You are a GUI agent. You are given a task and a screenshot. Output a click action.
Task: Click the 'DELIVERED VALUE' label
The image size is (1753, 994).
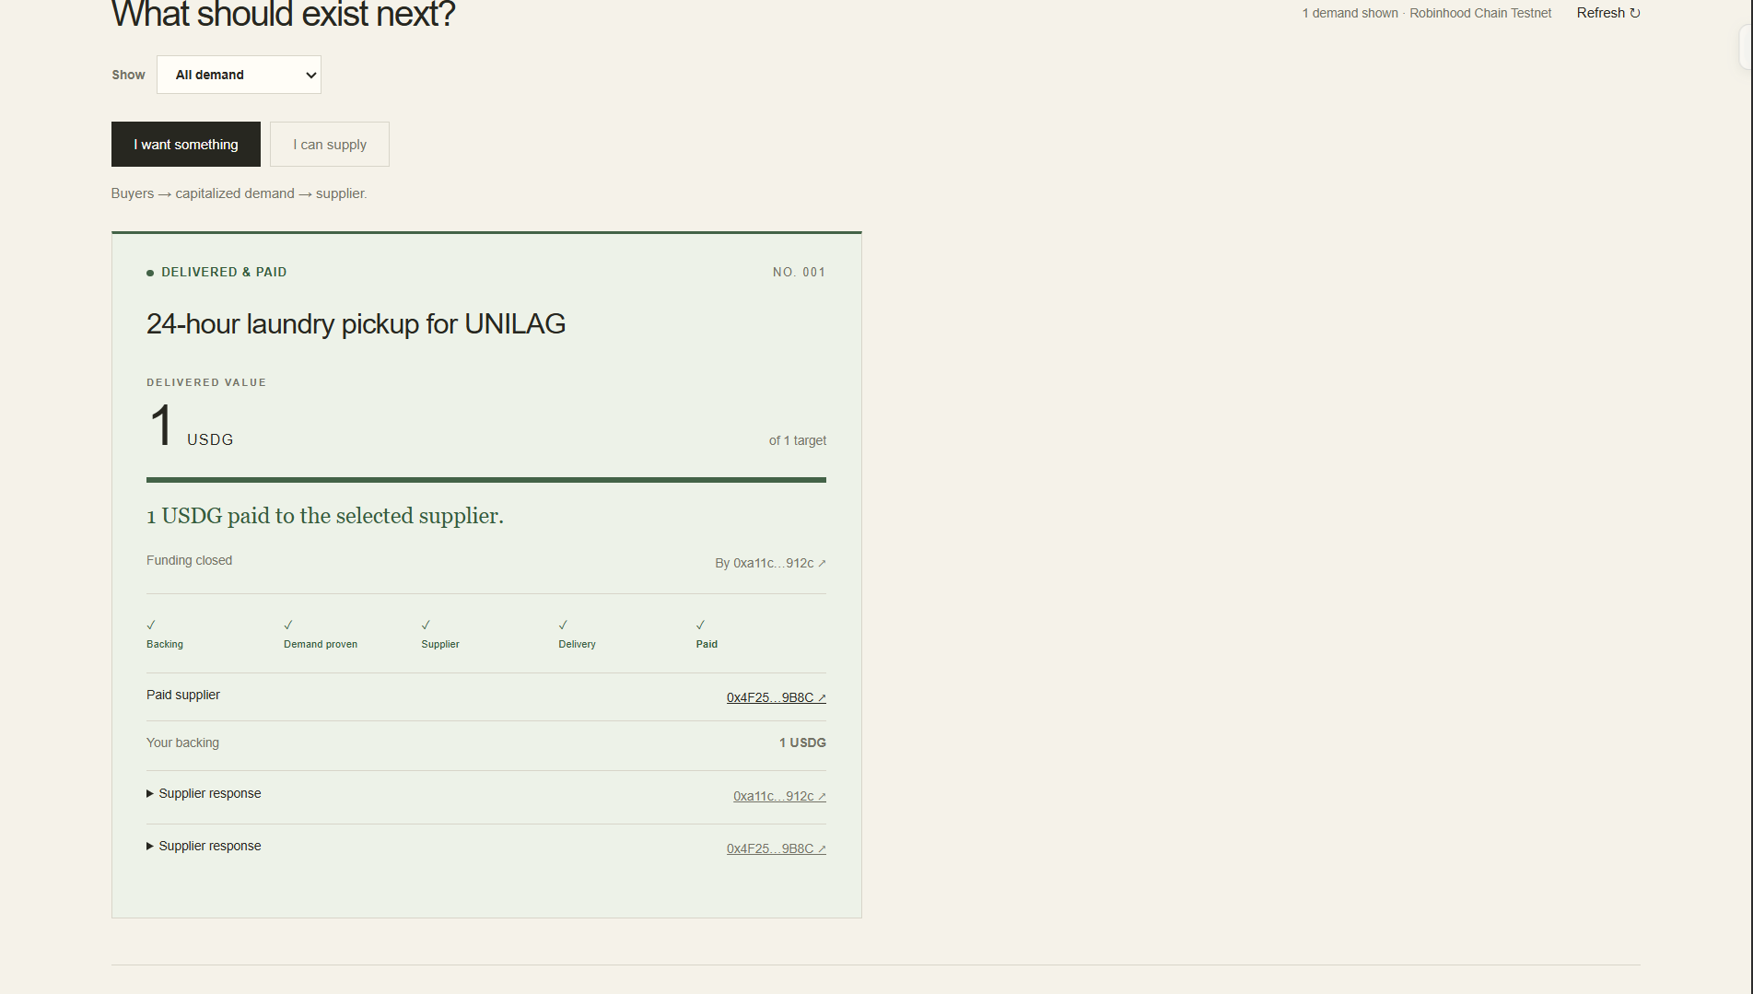[x=206, y=382]
